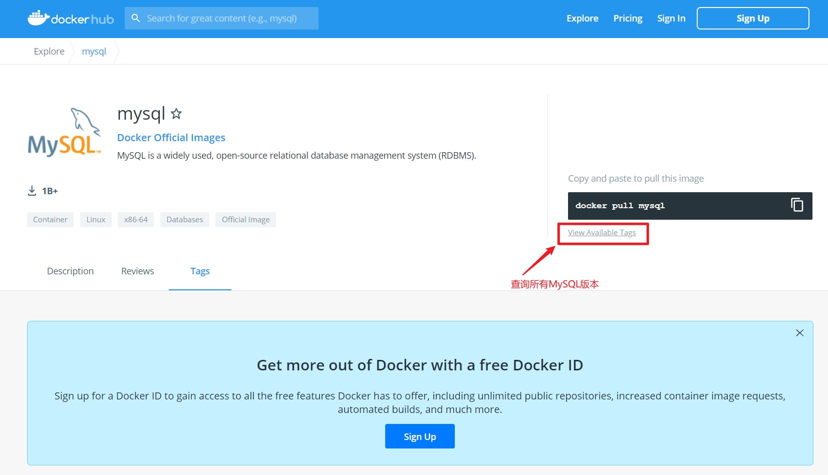This screenshot has width=828, height=475.
Task: Click the Explore breadcrumb
Action: [49, 51]
